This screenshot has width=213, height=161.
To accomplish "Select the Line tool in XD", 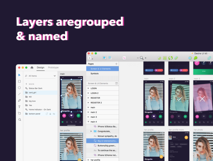I will 19,94.
